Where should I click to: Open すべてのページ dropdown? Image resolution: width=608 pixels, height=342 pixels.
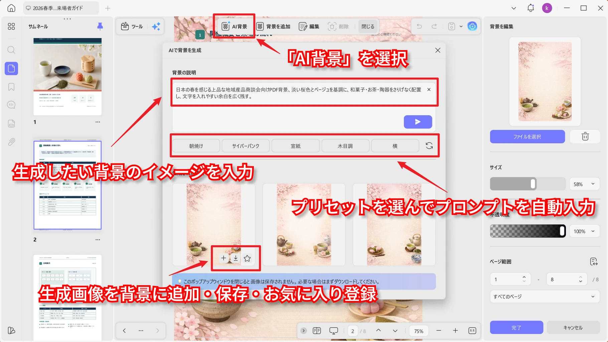click(545, 297)
